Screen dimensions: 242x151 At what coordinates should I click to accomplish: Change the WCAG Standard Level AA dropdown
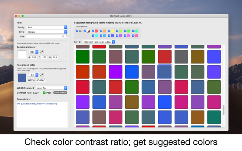coord(51,88)
